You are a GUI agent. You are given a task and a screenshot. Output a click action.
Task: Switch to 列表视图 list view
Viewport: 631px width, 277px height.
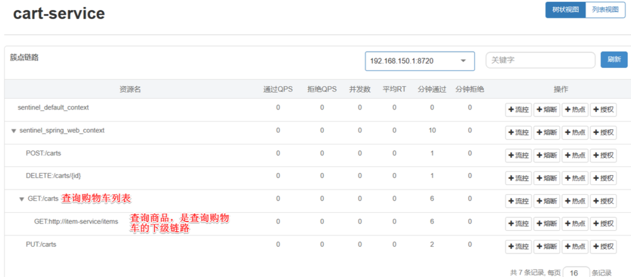point(605,10)
